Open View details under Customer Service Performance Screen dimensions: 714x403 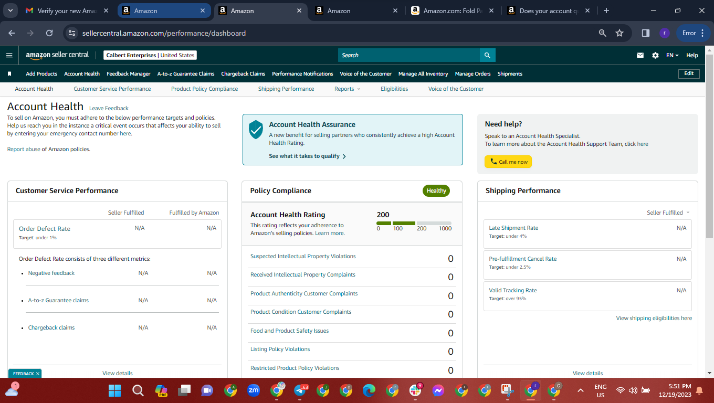(118, 374)
